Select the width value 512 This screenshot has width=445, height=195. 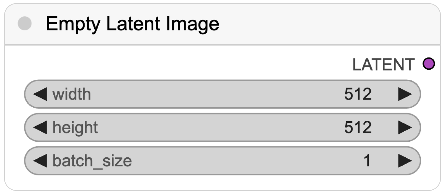358,94
